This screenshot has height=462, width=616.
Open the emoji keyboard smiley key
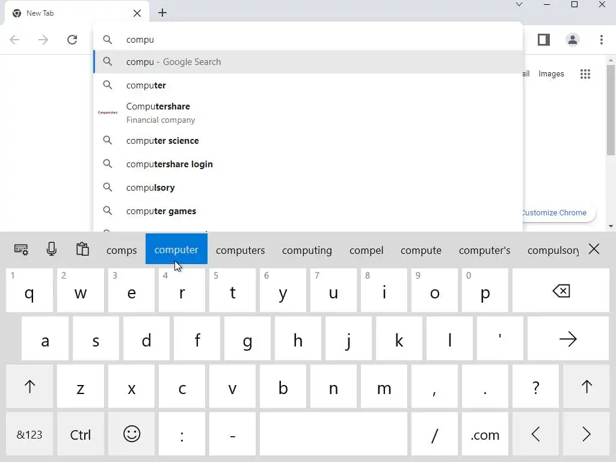point(132,434)
